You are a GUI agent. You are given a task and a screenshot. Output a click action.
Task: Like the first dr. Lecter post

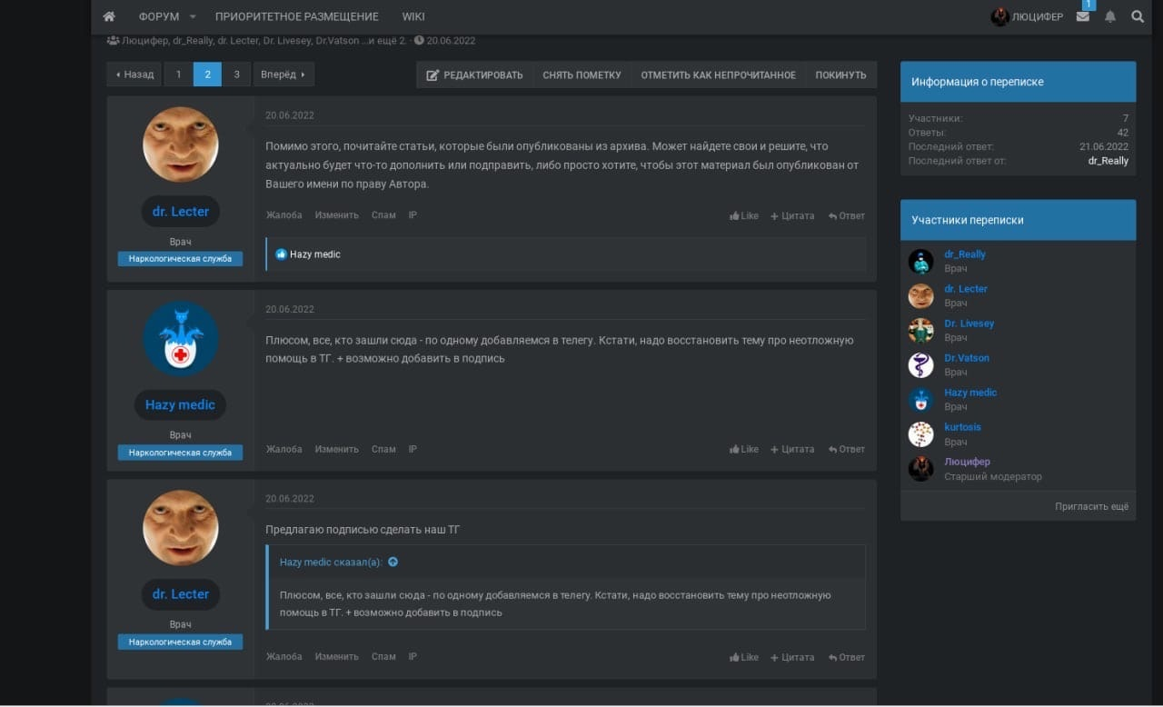coord(744,216)
